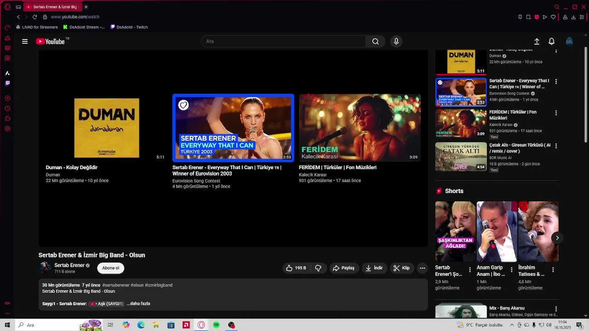The width and height of the screenshot is (589, 331).
Task: Open Sertab Erener channel avatar
Action: (45, 268)
